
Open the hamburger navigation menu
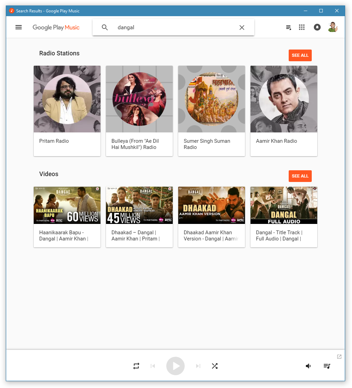tap(19, 28)
